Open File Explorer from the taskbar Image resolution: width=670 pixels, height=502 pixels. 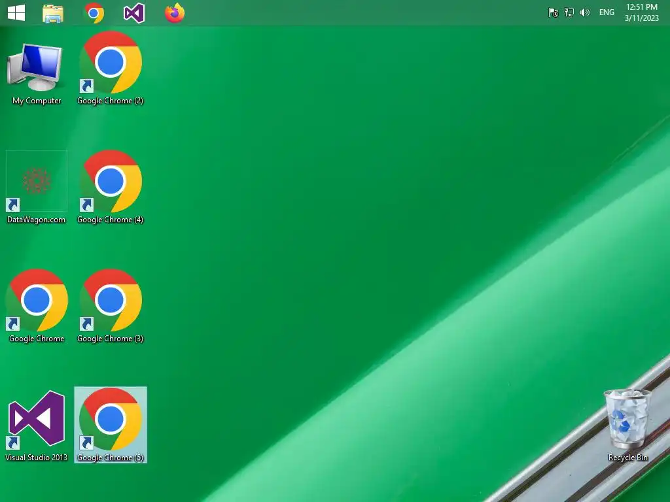(x=53, y=13)
